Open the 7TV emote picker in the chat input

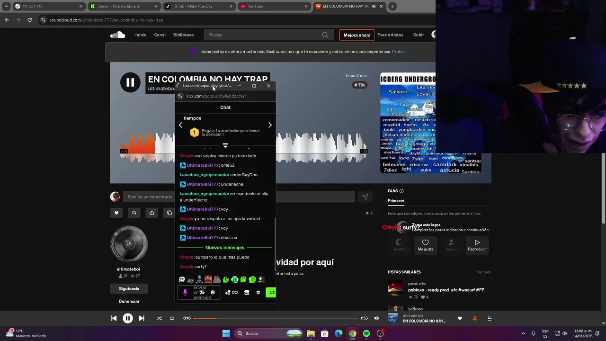click(202, 292)
